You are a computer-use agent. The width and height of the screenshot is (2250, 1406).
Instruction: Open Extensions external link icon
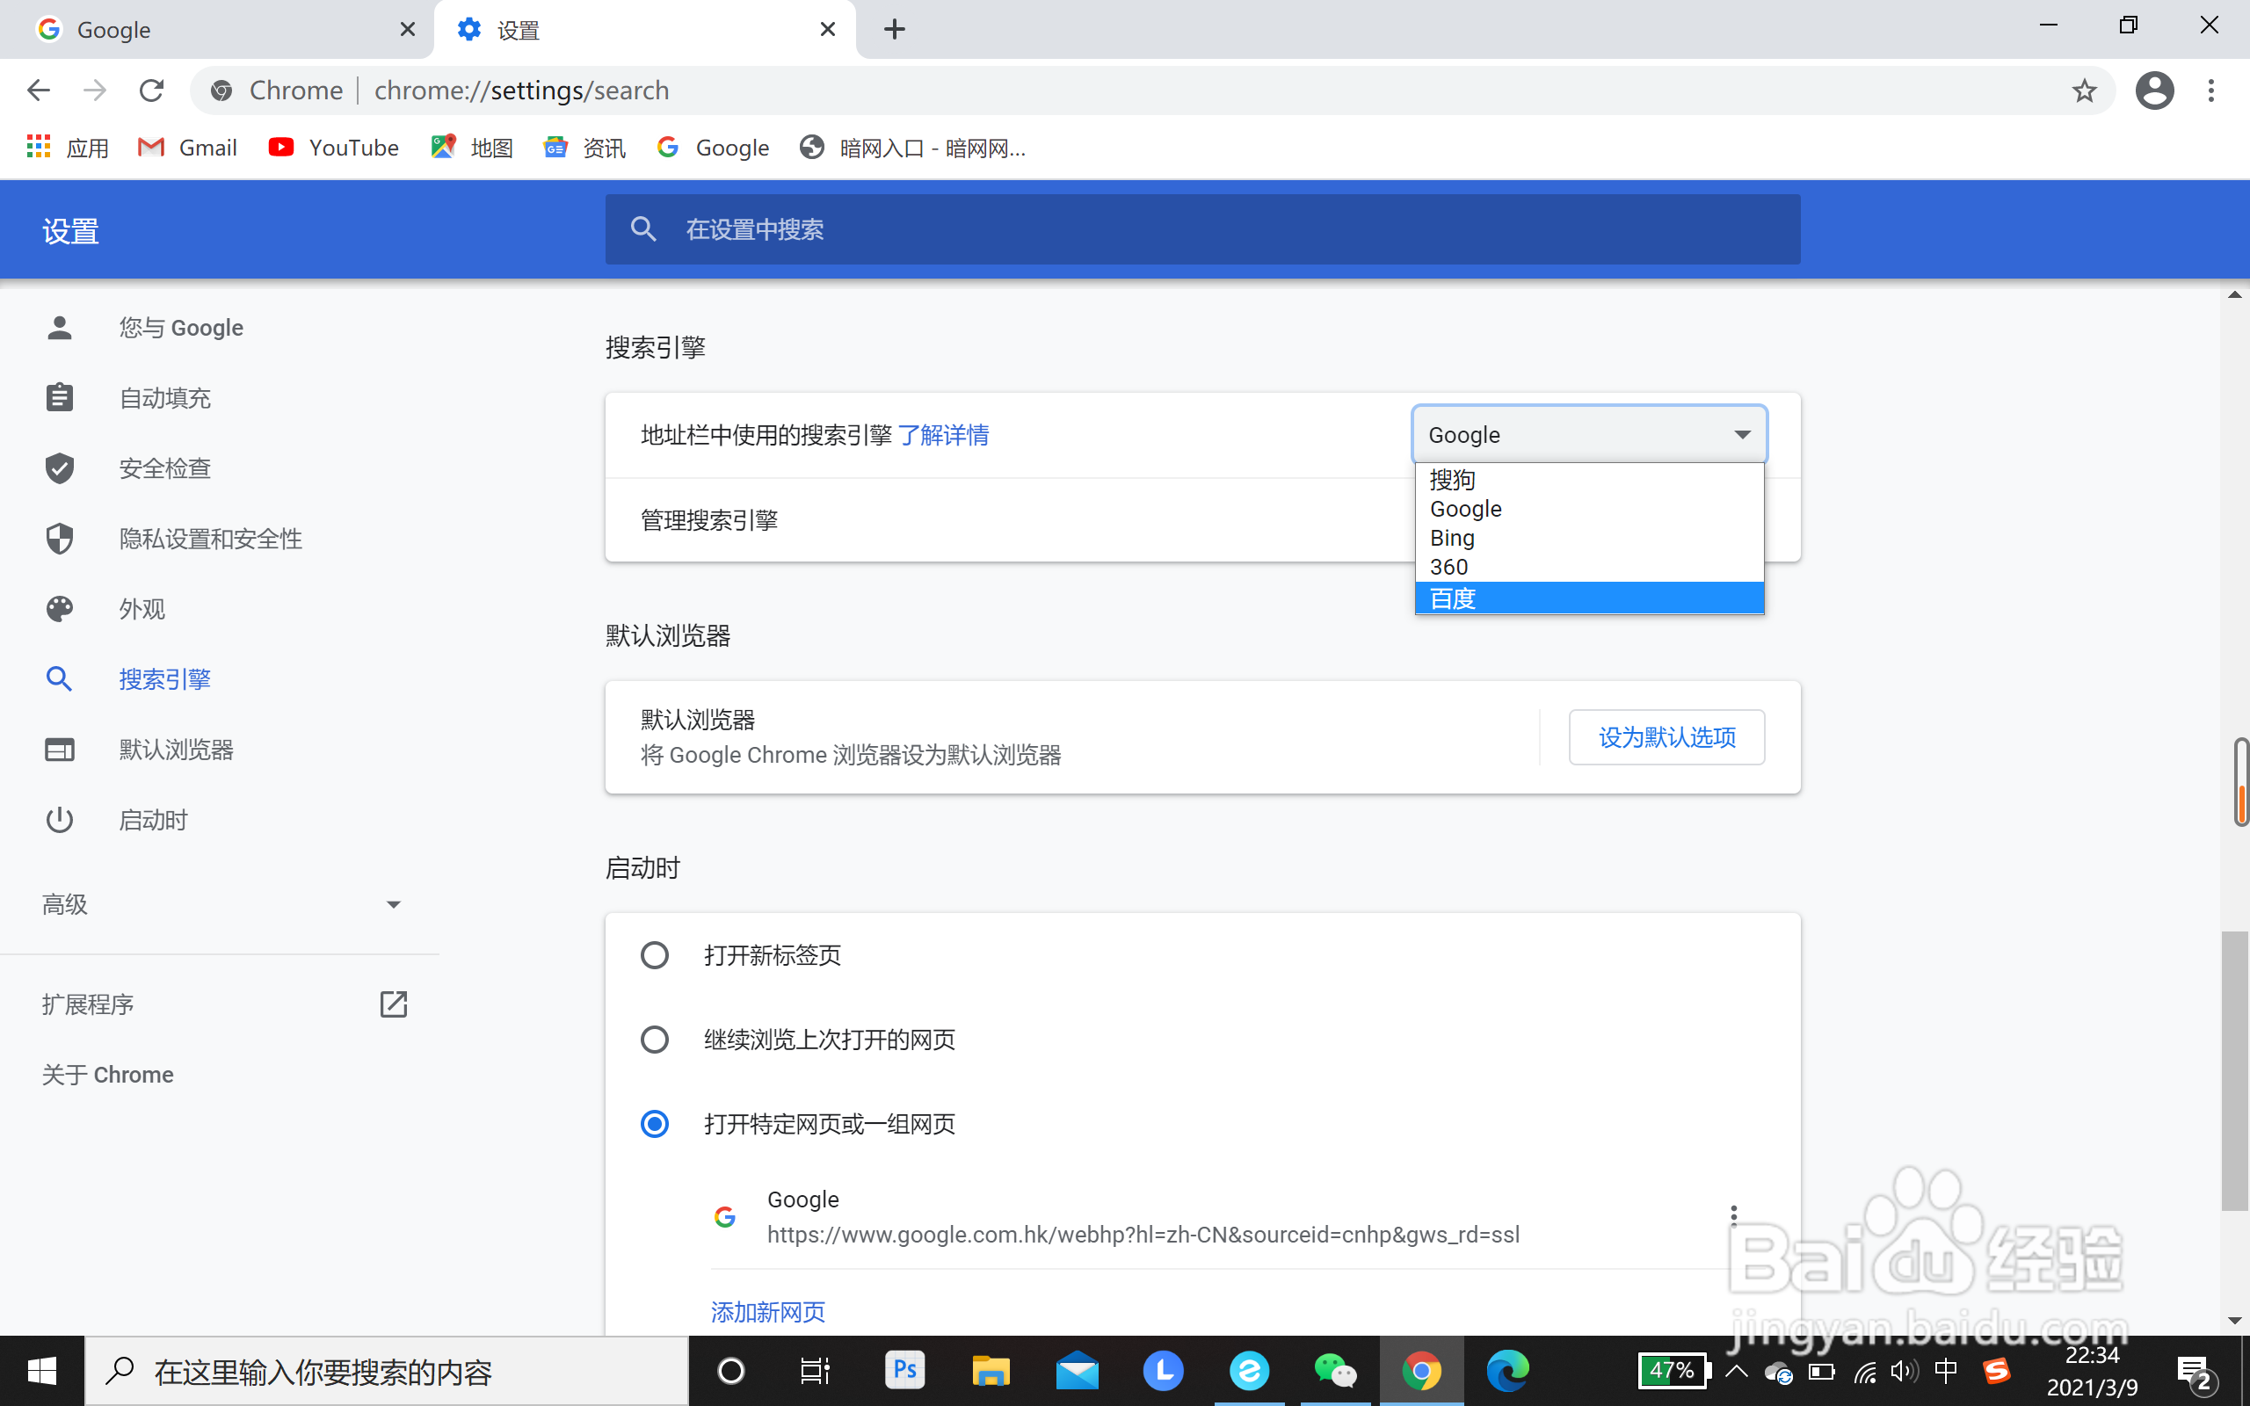tap(393, 1004)
